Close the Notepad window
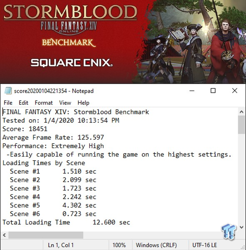The image size is (246, 250). (x=235, y=91)
